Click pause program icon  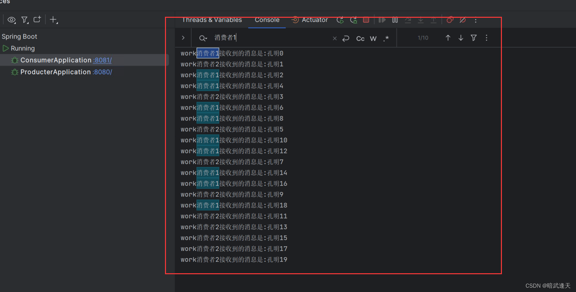click(395, 20)
